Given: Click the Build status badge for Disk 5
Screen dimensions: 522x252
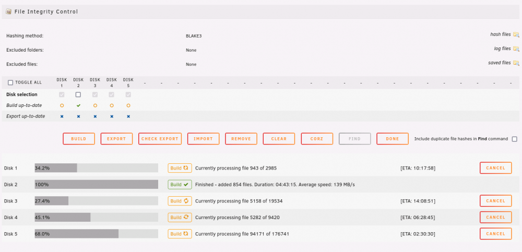Looking at the screenshot, I should [x=180, y=234].
